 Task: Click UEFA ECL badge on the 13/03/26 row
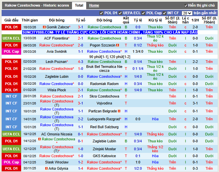[11, 38]
